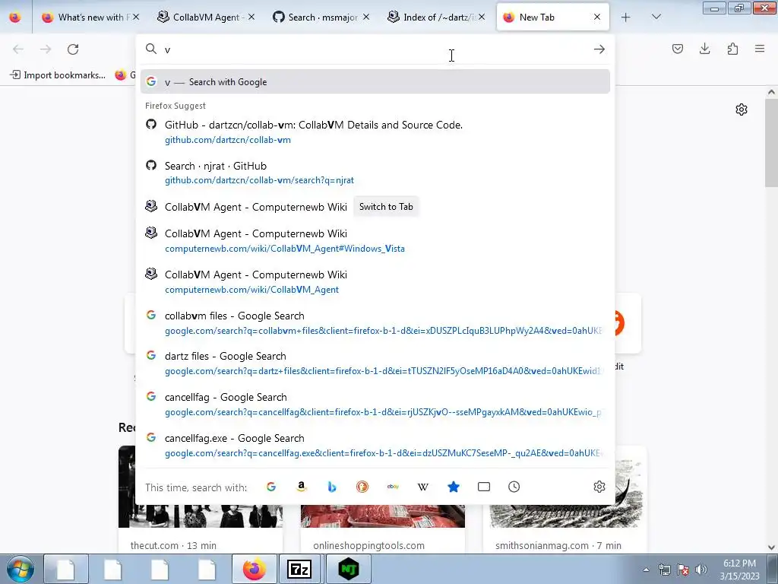
Task: Click the back navigation arrow
Action: coord(18,49)
